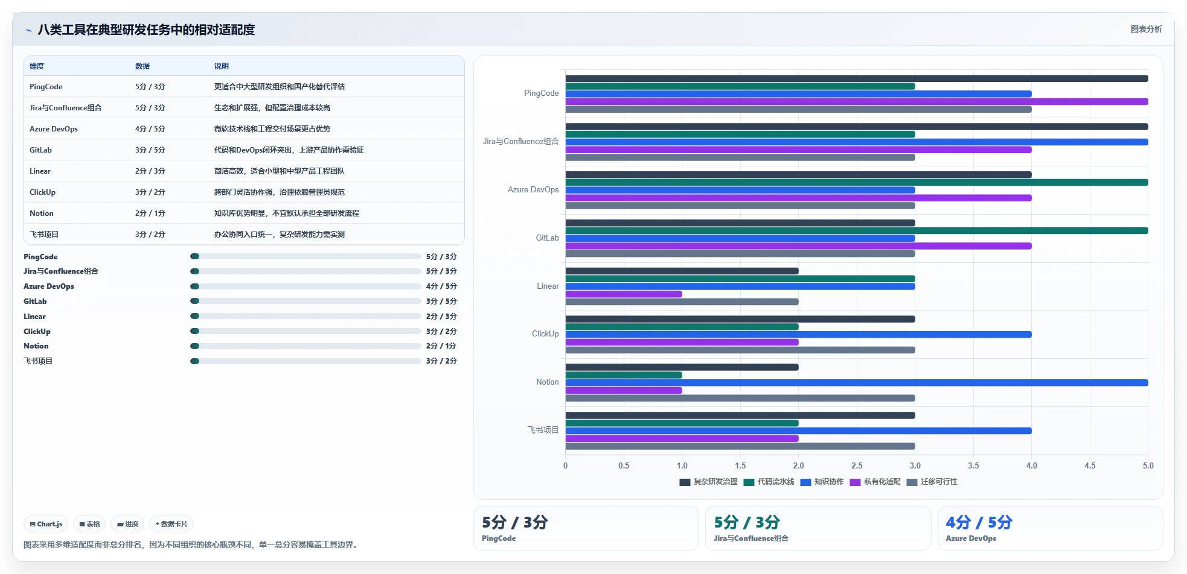Click the 说明 column header
This screenshot has height=574, width=1187.
222,66
